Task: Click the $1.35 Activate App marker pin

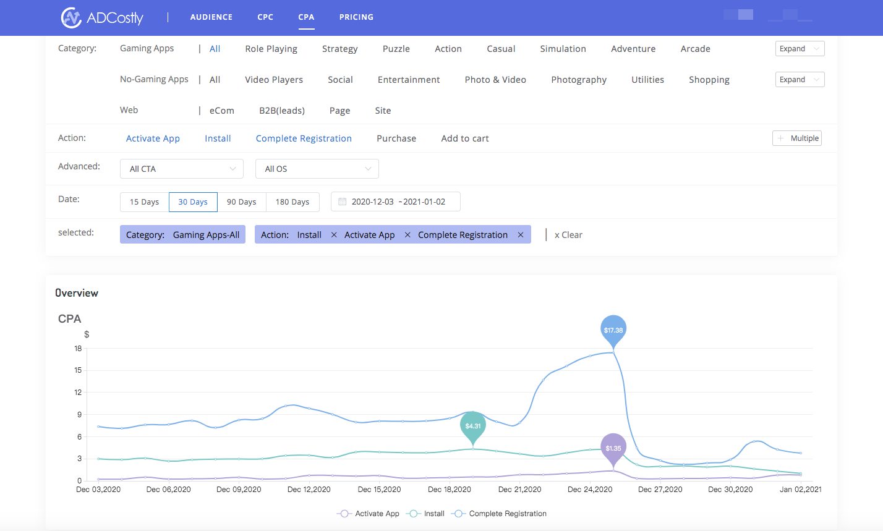Action: click(x=613, y=448)
